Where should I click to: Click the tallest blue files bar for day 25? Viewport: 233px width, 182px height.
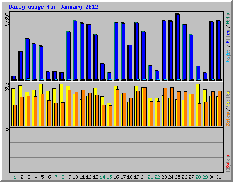[x=178, y=47]
